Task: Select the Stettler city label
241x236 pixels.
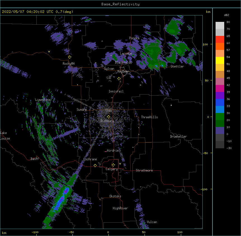Action: (x=177, y=66)
